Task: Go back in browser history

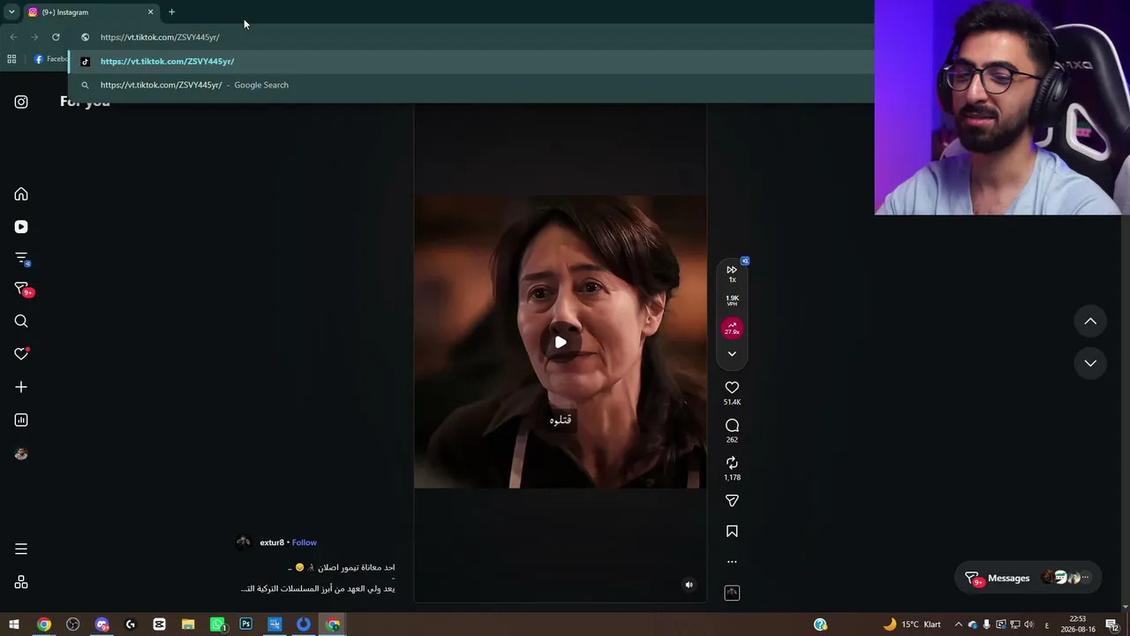Action: 13,37
